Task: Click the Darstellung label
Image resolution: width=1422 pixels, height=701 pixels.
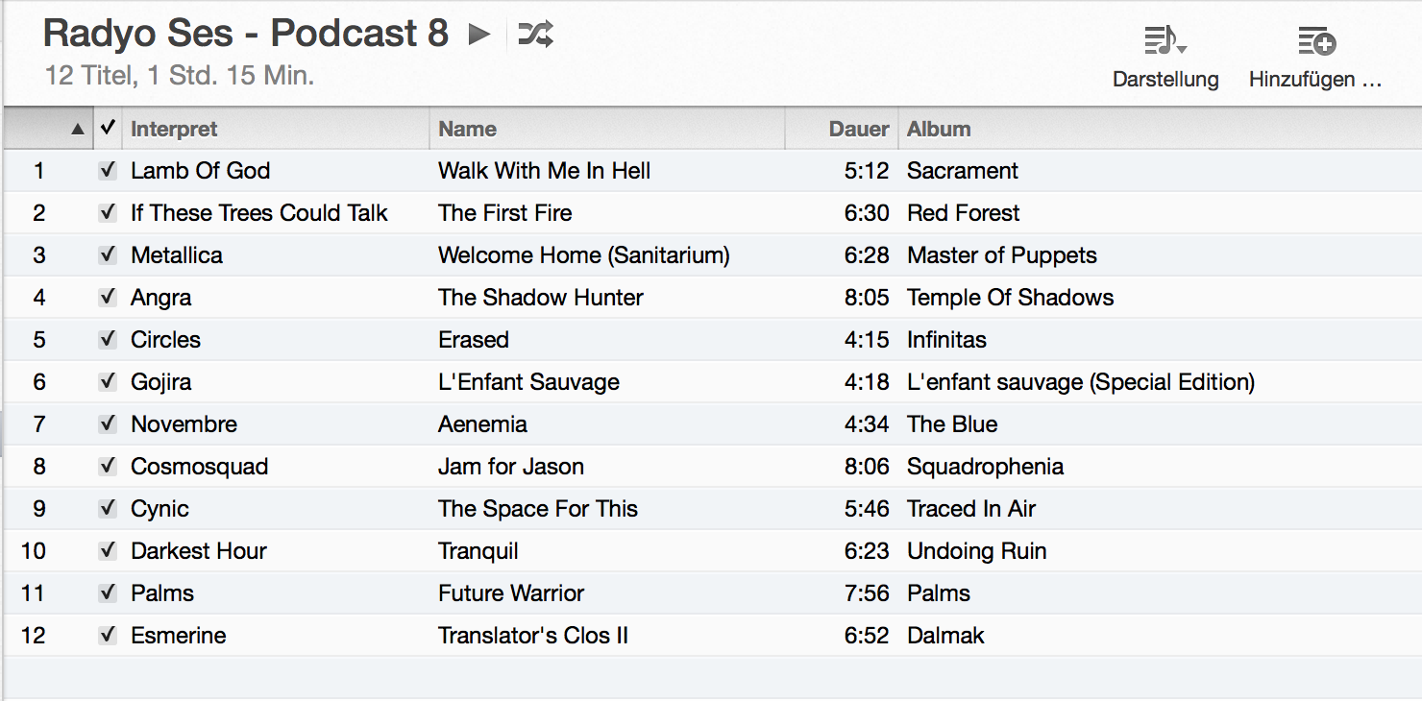Action: [1165, 80]
